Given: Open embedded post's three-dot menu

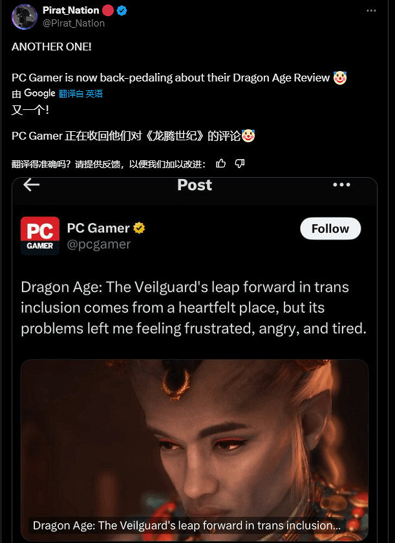Looking at the screenshot, I should click(341, 185).
